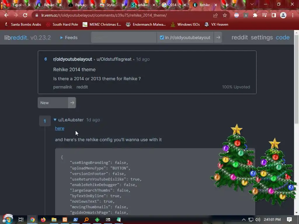Open the media control queue icon

(265, 15)
